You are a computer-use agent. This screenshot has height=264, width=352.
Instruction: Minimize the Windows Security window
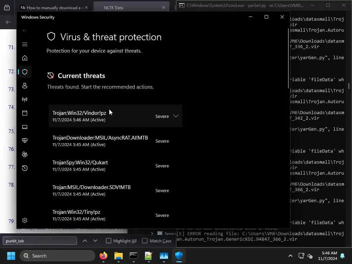251,17
